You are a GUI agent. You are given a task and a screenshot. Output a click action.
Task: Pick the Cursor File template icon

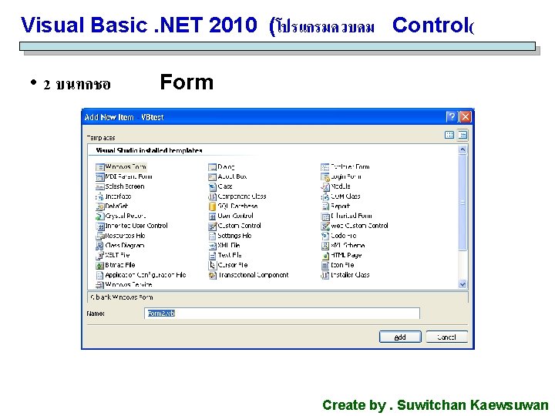[x=213, y=265]
